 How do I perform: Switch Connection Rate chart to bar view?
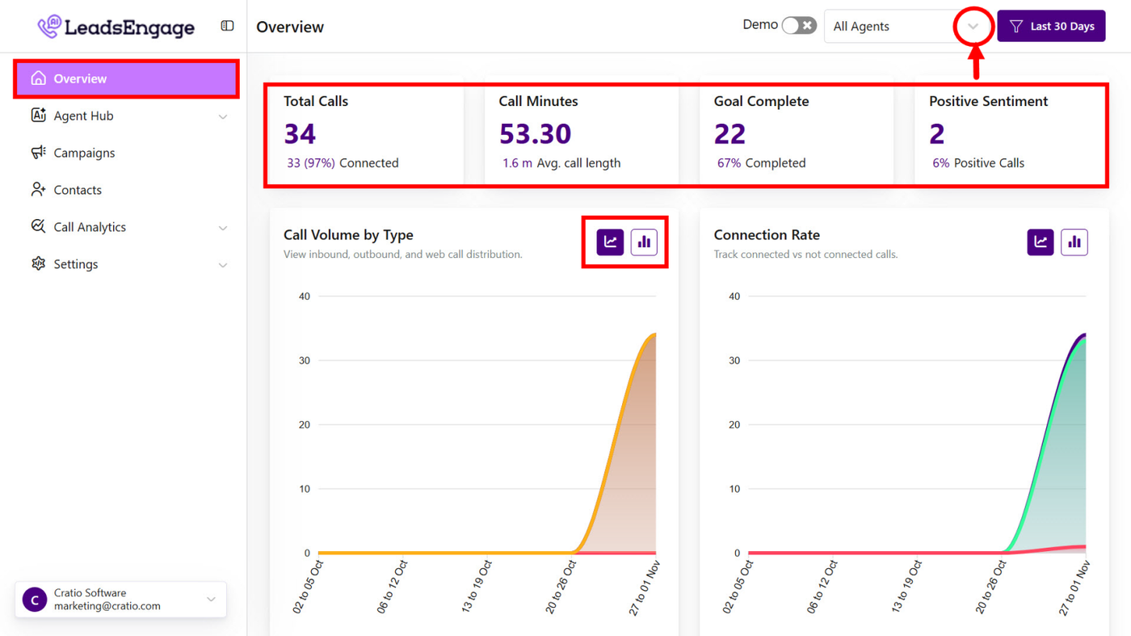(x=1074, y=242)
